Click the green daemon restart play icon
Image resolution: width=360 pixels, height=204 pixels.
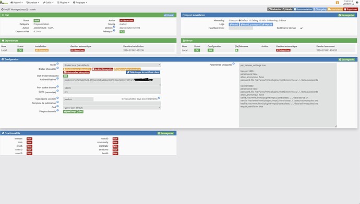pyautogui.click(x=236, y=50)
